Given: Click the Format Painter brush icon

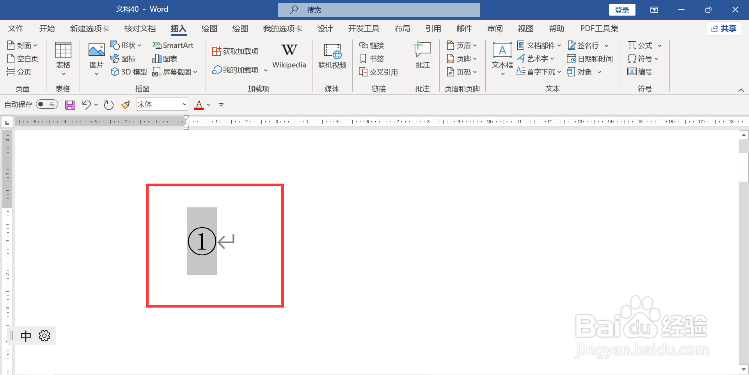Looking at the screenshot, I should 126,104.
